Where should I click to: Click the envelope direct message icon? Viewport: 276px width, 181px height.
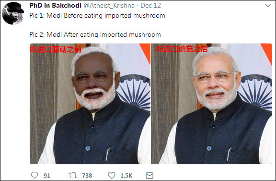click(149, 175)
